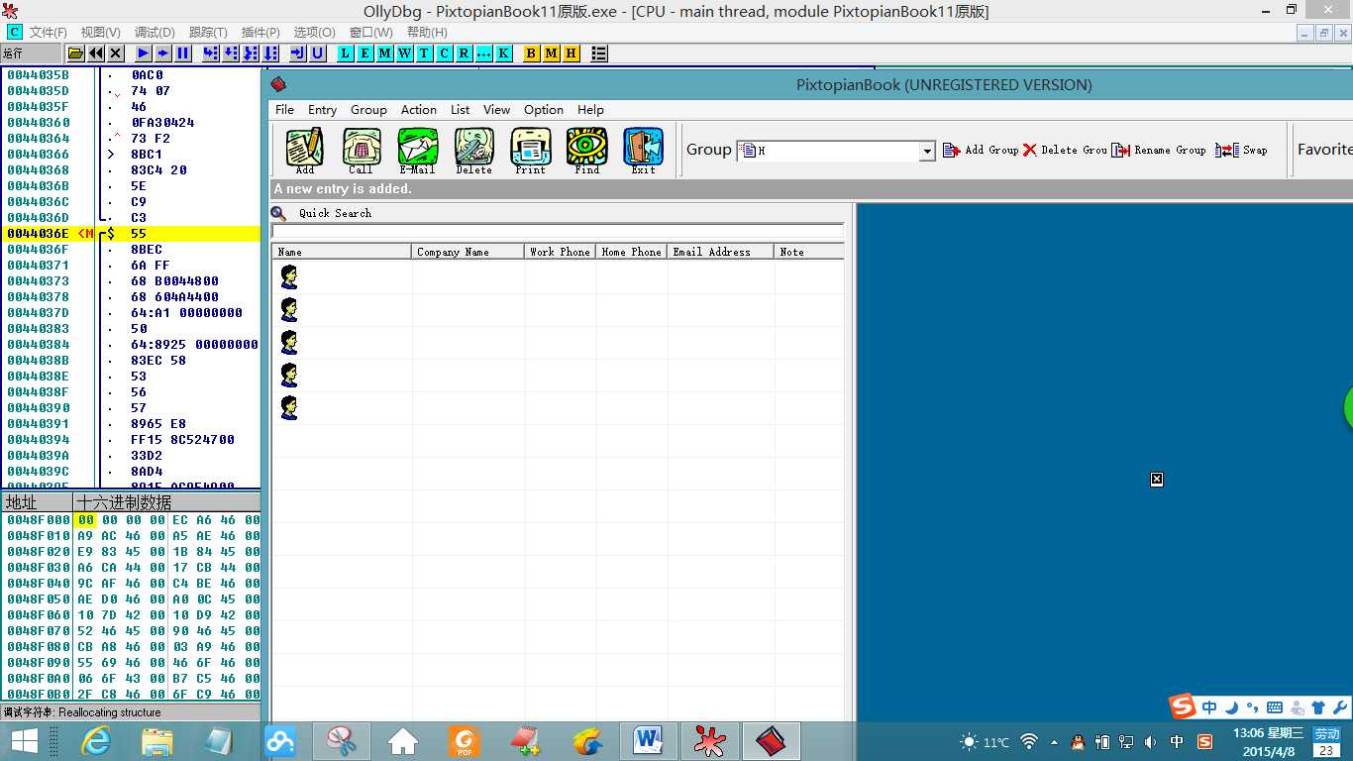1353x761 pixels.
Task: Show Threads with cyan T button
Action: tap(425, 54)
